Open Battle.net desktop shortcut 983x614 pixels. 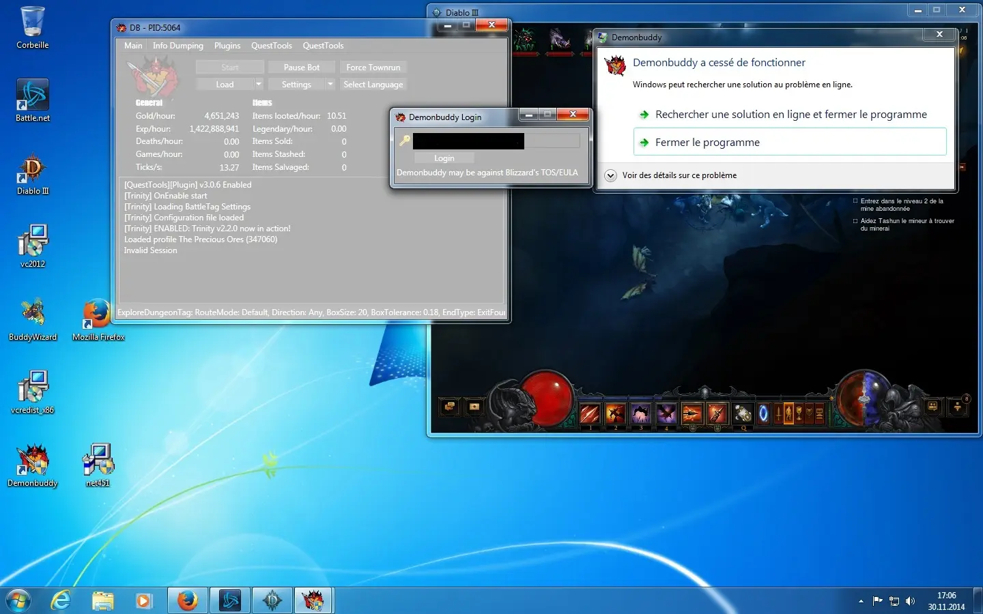33,100
